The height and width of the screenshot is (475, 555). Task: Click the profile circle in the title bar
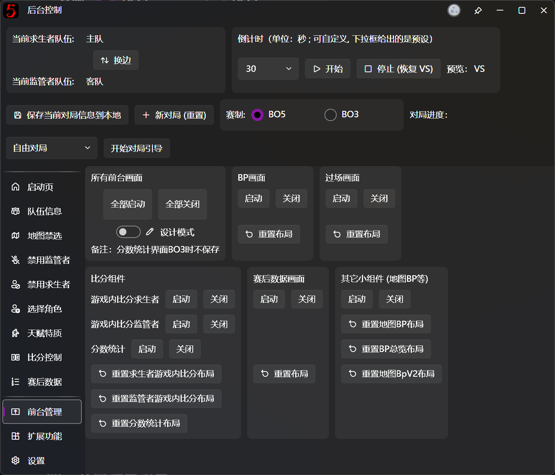[454, 11]
